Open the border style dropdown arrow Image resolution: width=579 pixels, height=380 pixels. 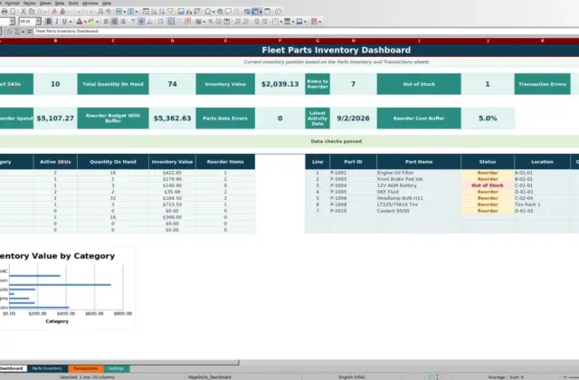(293, 22)
